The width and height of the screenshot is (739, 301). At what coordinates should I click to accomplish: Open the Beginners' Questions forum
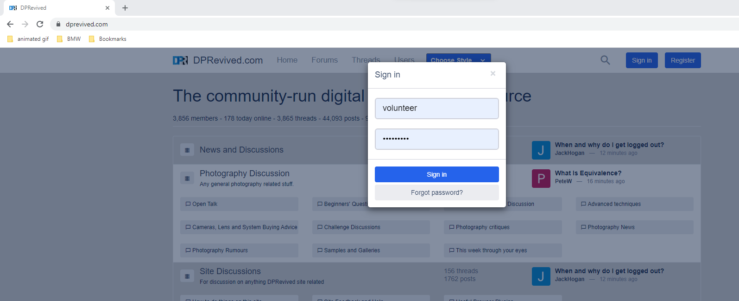click(x=341, y=204)
